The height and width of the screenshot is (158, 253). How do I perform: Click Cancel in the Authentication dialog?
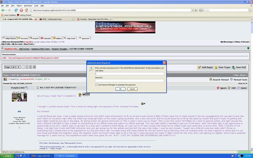click(132, 89)
